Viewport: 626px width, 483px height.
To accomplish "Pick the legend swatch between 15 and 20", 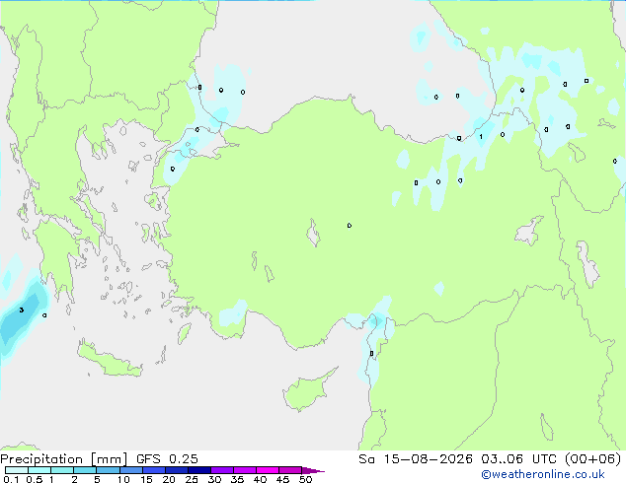I will coord(153,470).
